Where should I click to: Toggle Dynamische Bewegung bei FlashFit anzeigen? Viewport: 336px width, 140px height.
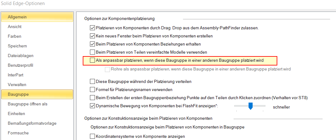(x=92, y=106)
